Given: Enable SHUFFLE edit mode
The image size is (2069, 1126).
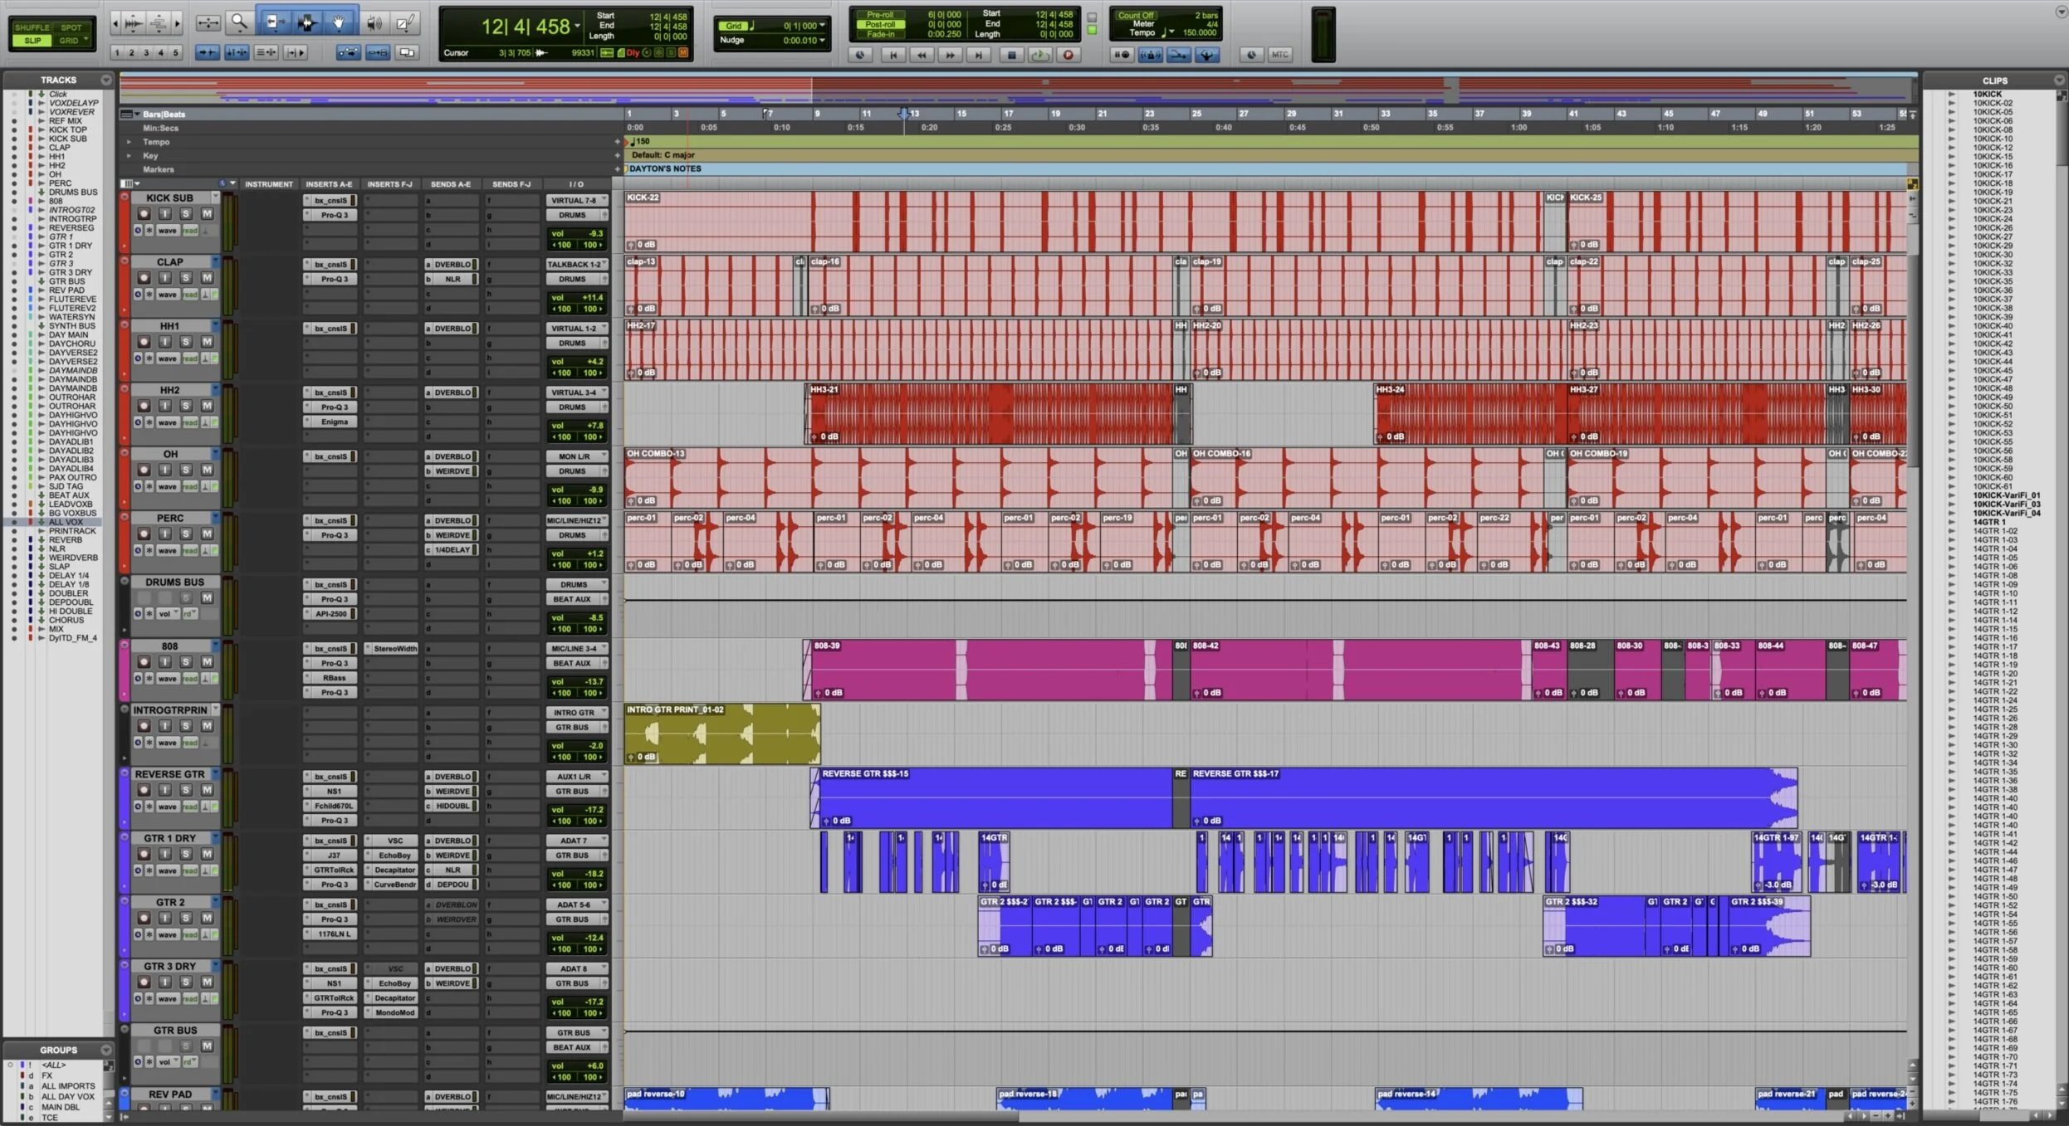Looking at the screenshot, I should [x=32, y=27].
